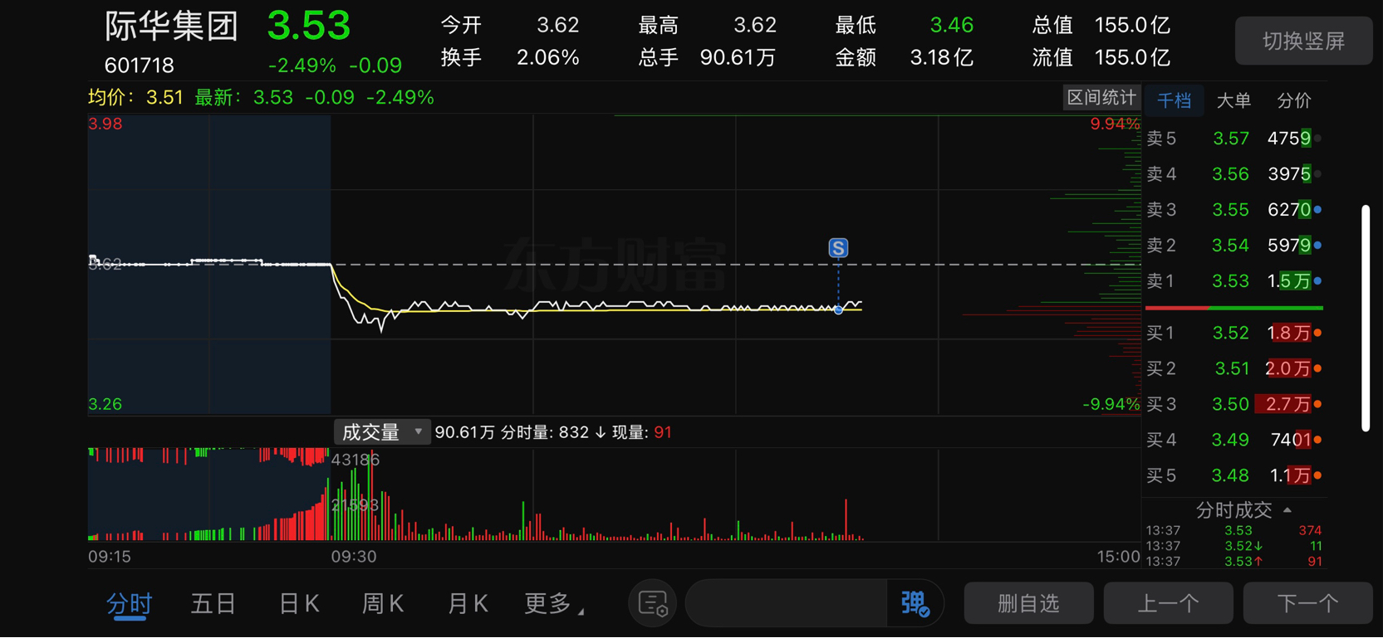
Task: Select the 买3 order row at 3.50
Action: pyautogui.click(x=1233, y=404)
